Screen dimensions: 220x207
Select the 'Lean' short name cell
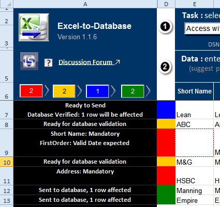point(195,110)
